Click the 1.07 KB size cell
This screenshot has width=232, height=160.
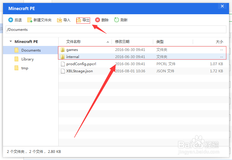tap(216, 64)
